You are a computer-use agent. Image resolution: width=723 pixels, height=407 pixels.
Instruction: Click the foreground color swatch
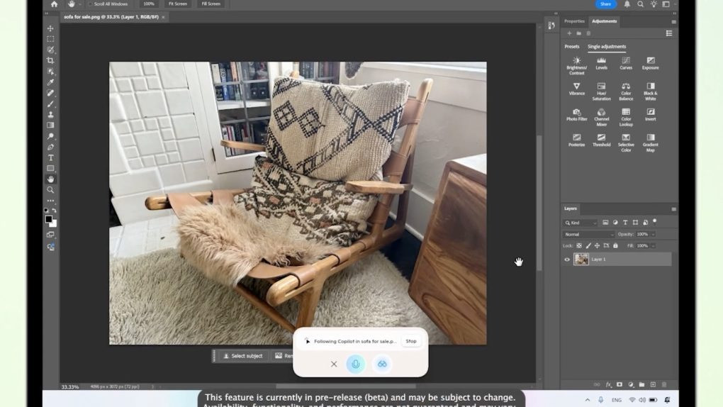coord(48,219)
